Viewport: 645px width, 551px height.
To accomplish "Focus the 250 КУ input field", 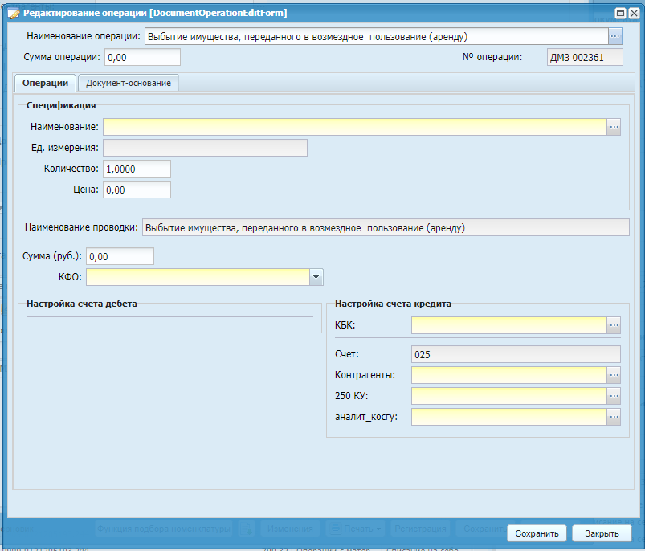I will [509, 396].
